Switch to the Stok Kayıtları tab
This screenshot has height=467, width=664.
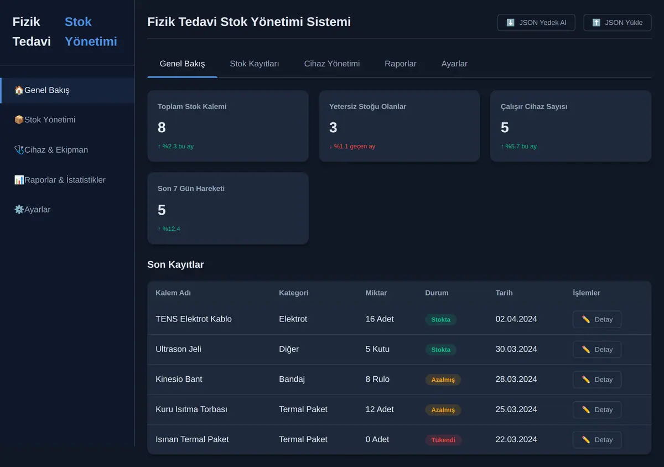coord(255,64)
